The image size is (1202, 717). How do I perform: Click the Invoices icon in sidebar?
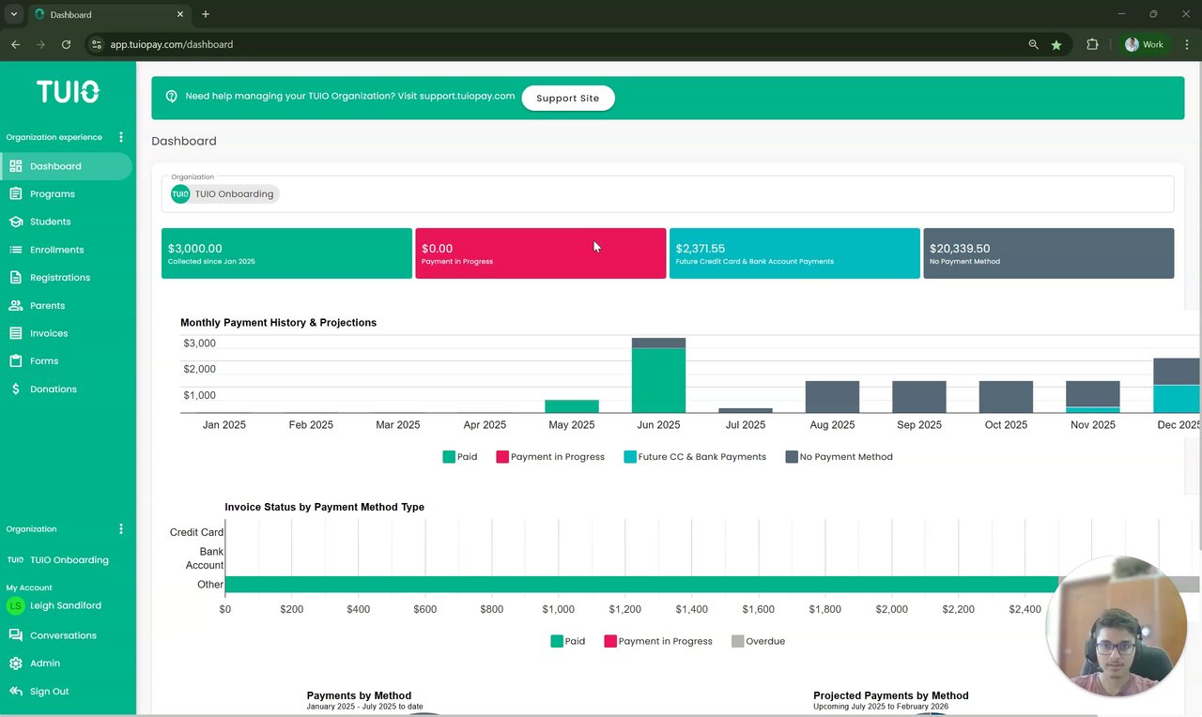[x=15, y=333]
